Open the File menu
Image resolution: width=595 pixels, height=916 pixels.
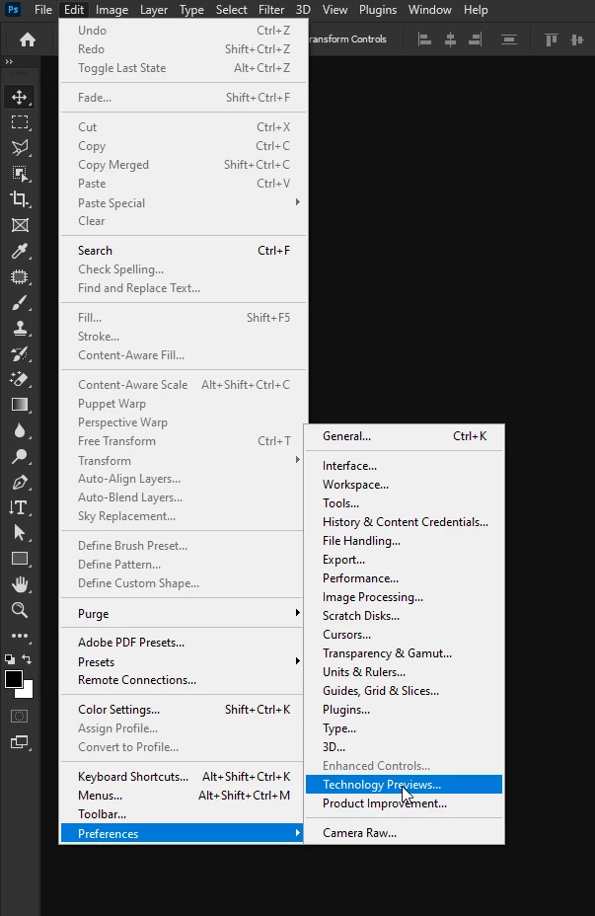[x=43, y=10]
